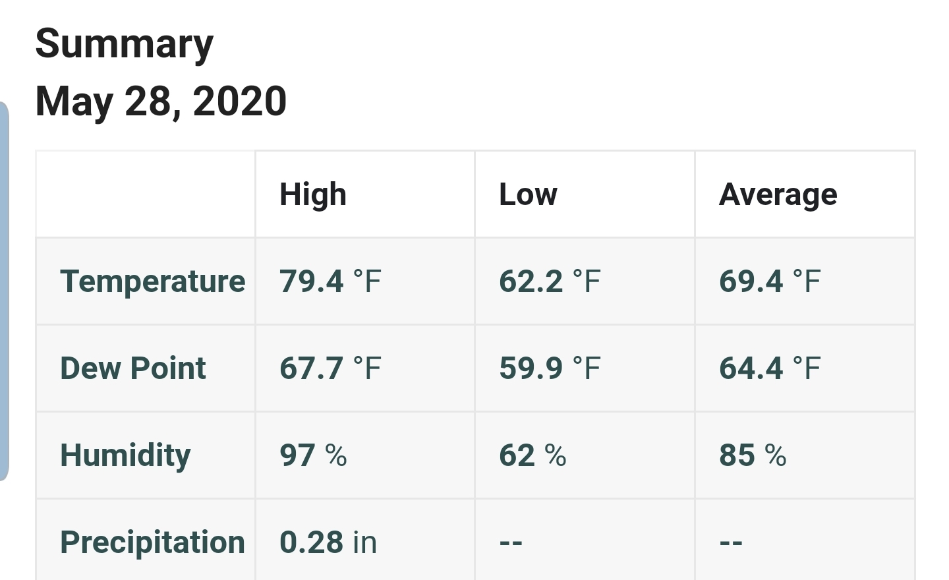Click the high humidity value 97 %
Screen dimensions: 949x580
(313, 455)
